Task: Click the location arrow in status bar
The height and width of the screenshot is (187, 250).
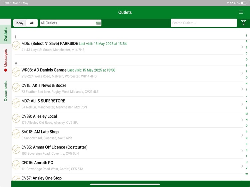Action: tap(228, 3)
